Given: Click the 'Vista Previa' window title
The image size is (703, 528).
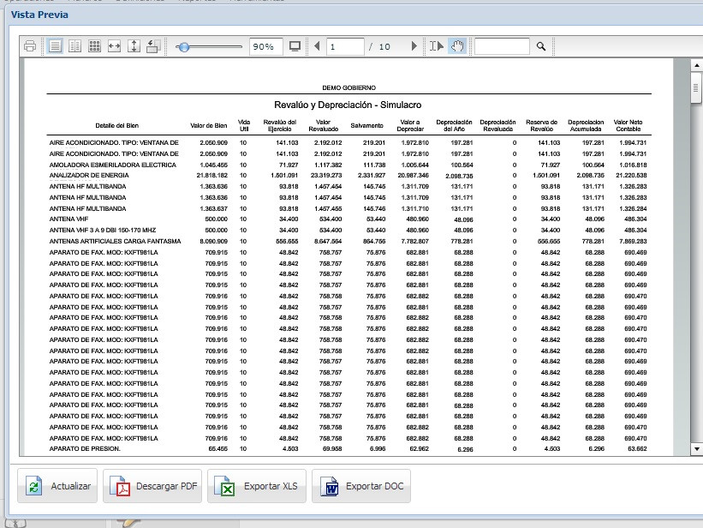Looking at the screenshot, I should click(39, 15).
